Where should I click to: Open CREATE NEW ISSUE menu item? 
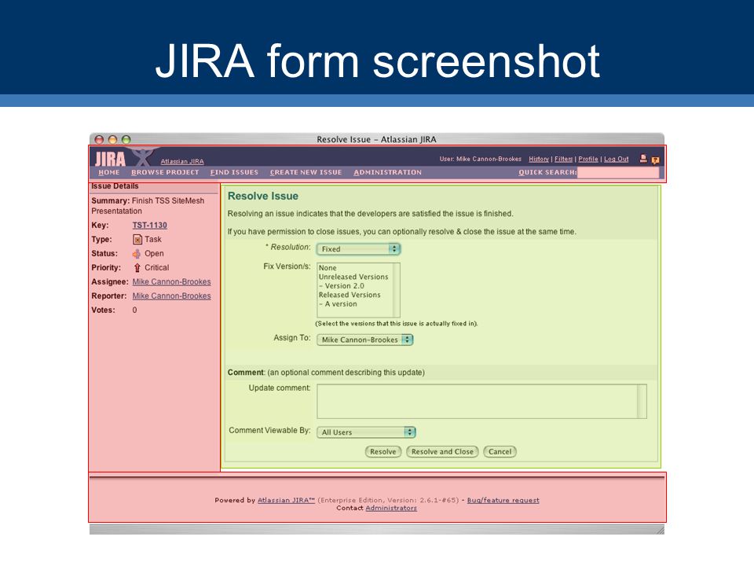pyautogui.click(x=306, y=172)
